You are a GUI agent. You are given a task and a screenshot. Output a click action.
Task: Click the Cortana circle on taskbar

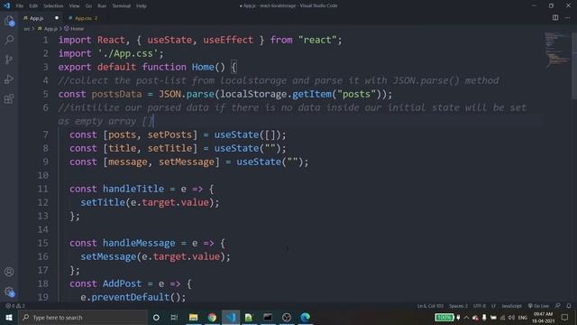pos(156,317)
